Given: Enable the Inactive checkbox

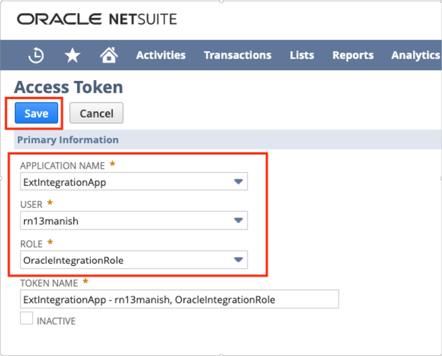Looking at the screenshot, I should (27, 319).
